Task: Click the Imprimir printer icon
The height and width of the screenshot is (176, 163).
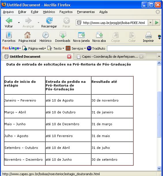Action: point(148,35)
